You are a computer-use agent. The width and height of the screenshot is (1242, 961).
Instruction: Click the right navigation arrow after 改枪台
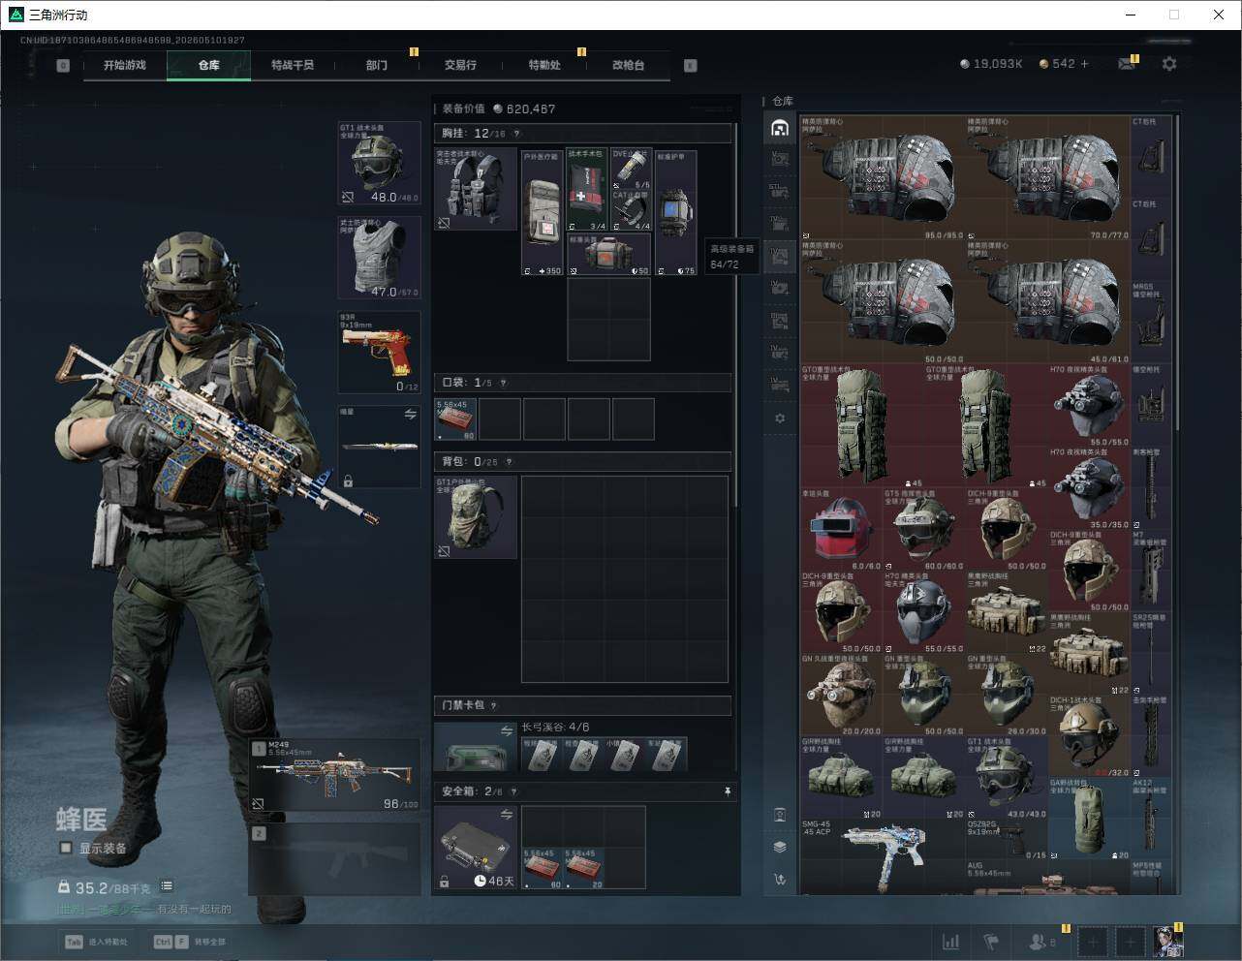point(691,66)
